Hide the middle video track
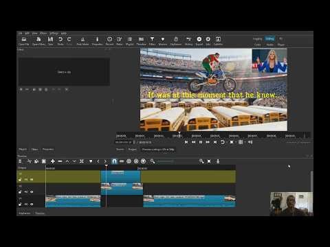 (32, 192)
